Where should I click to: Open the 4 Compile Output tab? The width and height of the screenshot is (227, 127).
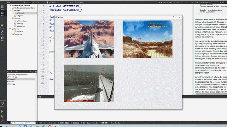pos(75,123)
